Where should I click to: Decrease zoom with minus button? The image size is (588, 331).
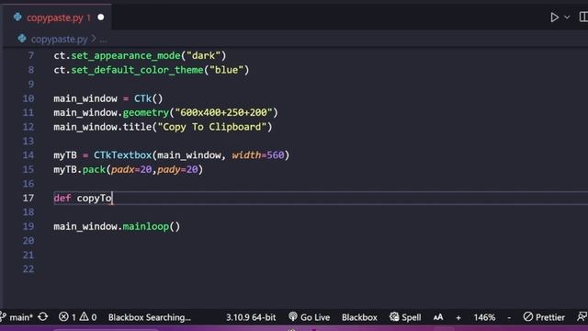click(509, 318)
